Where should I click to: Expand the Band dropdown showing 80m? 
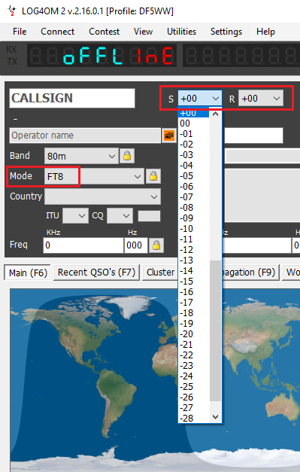point(112,157)
